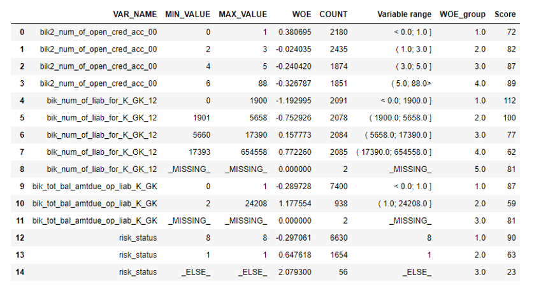Click the VAR_NAME column header

[x=135, y=14]
